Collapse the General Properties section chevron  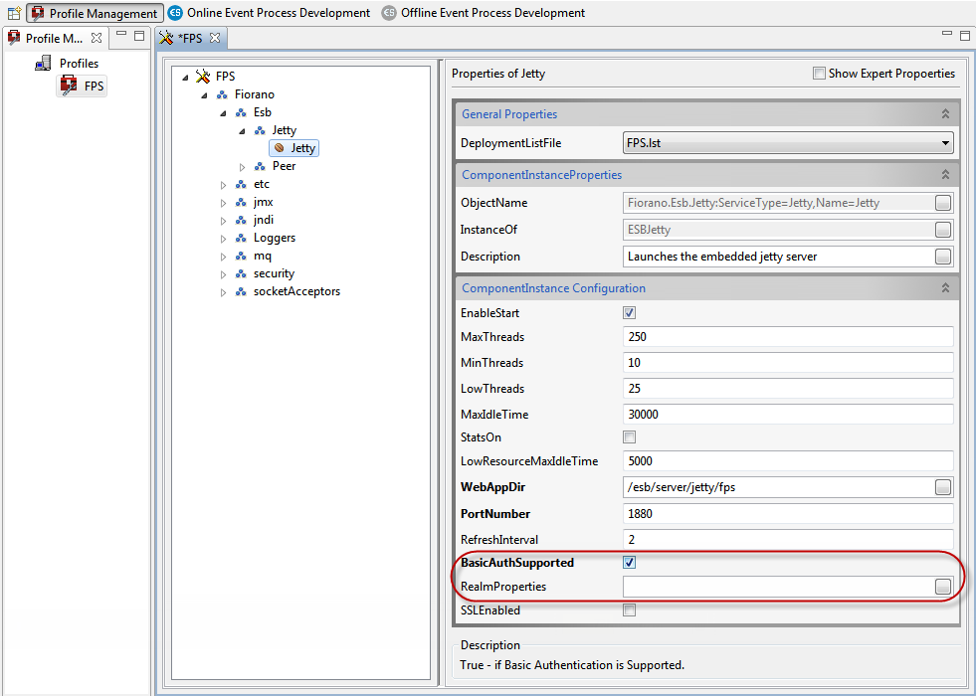click(x=945, y=114)
